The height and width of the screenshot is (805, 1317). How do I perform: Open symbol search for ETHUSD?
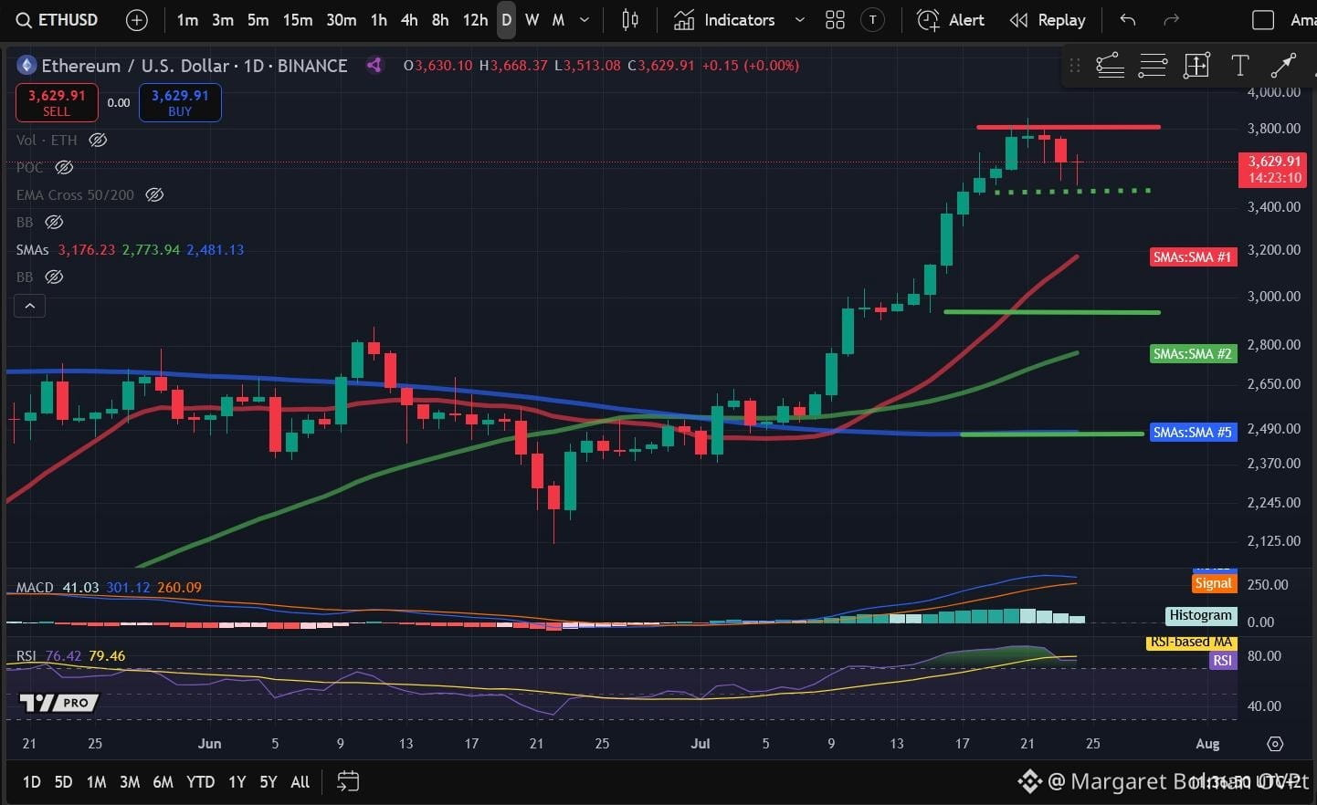pyautogui.click(x=57, y=20)
